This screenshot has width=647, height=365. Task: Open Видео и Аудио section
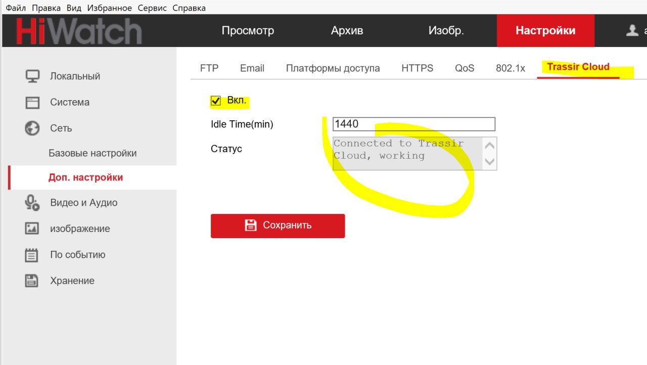pos(84,203)
